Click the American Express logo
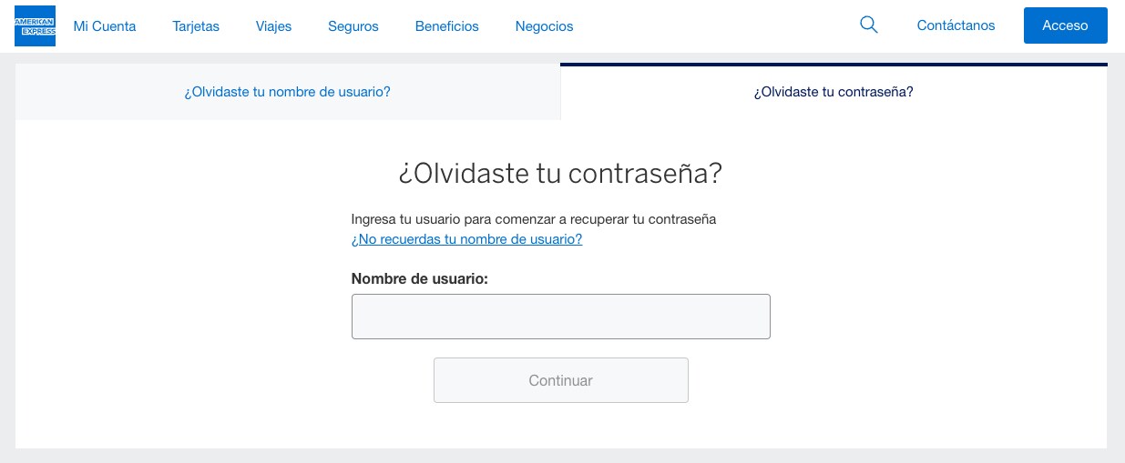This screenshot has height=463, width=1125. [35, 25]
